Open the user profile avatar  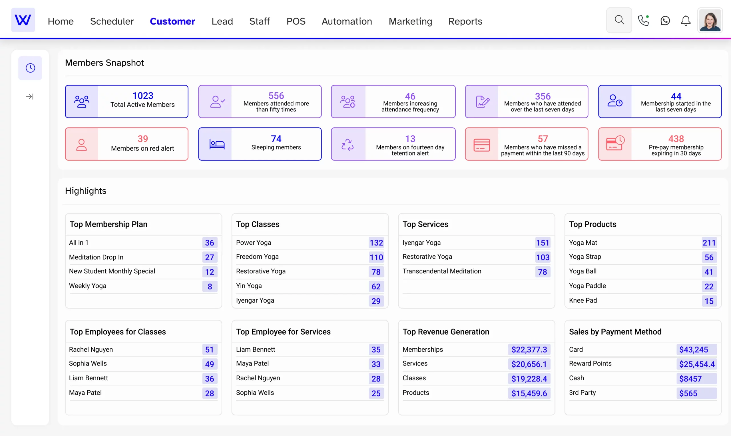tap(710, 20)
